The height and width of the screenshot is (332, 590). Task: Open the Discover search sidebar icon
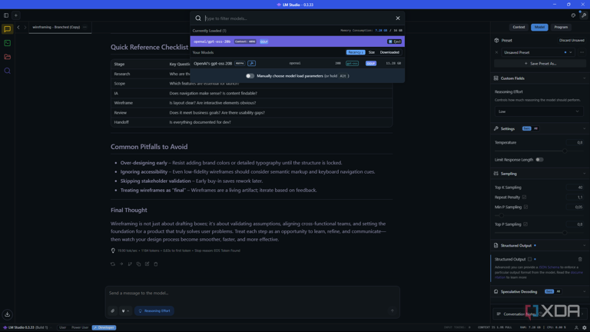[x=7, y=71]
